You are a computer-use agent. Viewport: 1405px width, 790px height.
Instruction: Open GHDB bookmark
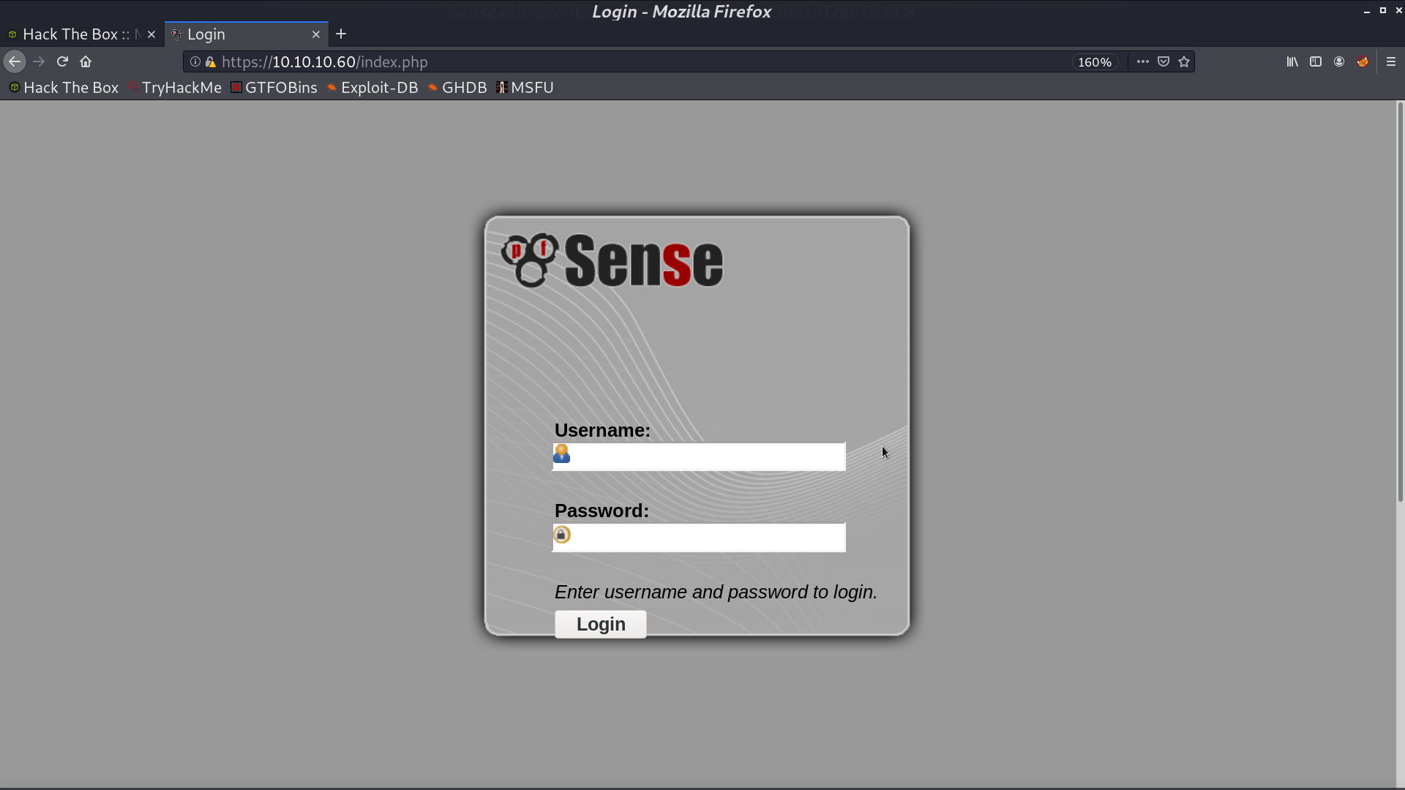pos(457,88)
